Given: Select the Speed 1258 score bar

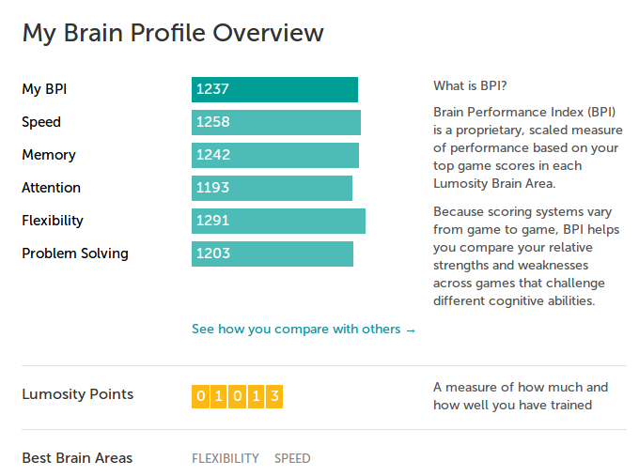Looking at the screenshot, I should point(276,122).
